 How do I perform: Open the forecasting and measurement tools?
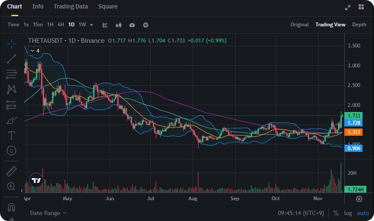11,105
